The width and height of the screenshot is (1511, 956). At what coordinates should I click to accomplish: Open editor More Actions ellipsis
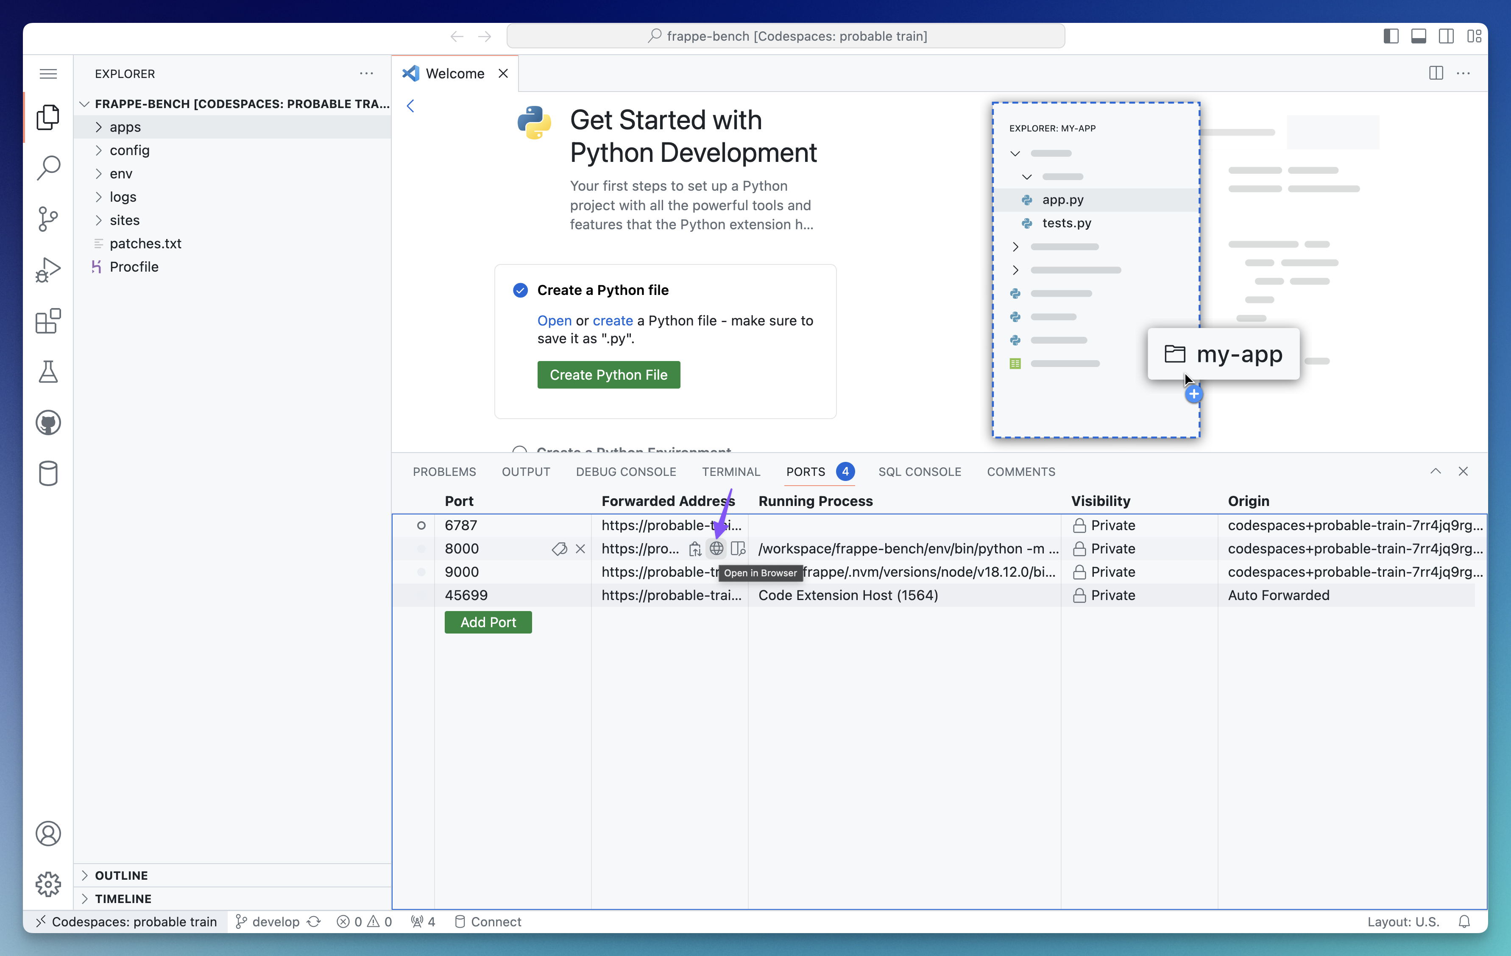point(1464,73)
